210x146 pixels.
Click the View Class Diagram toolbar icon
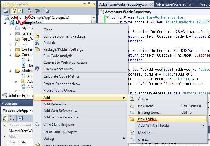[x=29, y=11]
